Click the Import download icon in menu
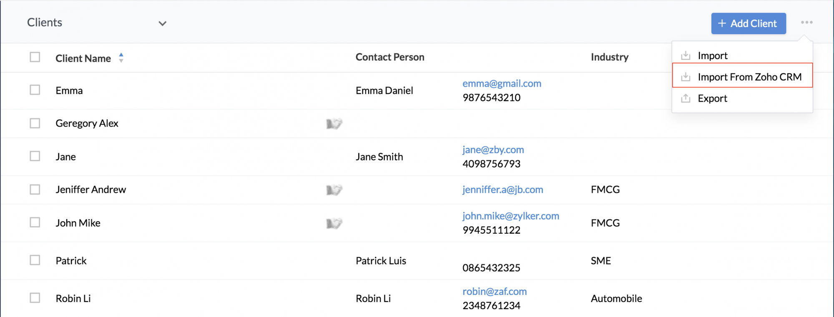Viewport: 834px width, 317px height. (x=686, y=55)
